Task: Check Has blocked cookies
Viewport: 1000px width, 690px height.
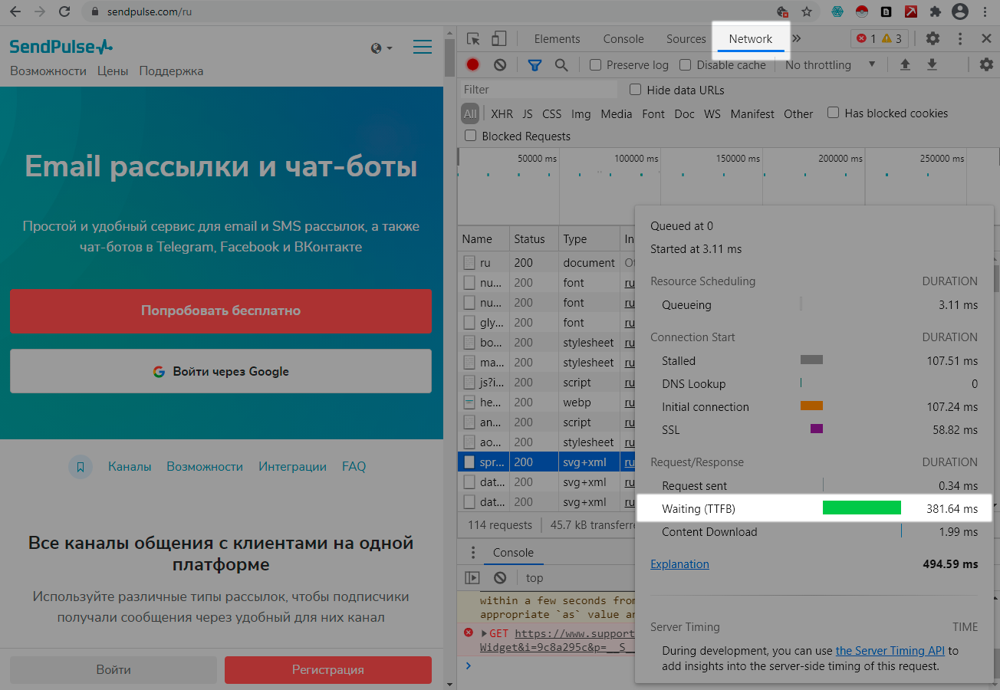Action: click(x=833, y=113)
